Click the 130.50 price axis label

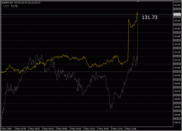pos(177,111)
